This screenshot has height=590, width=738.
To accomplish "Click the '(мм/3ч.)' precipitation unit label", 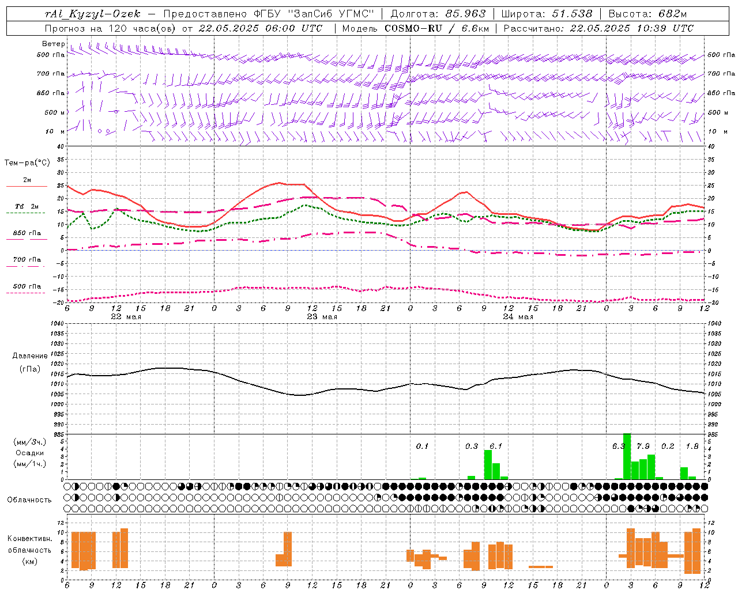I will pyautogui.click(x=30, y=442).
